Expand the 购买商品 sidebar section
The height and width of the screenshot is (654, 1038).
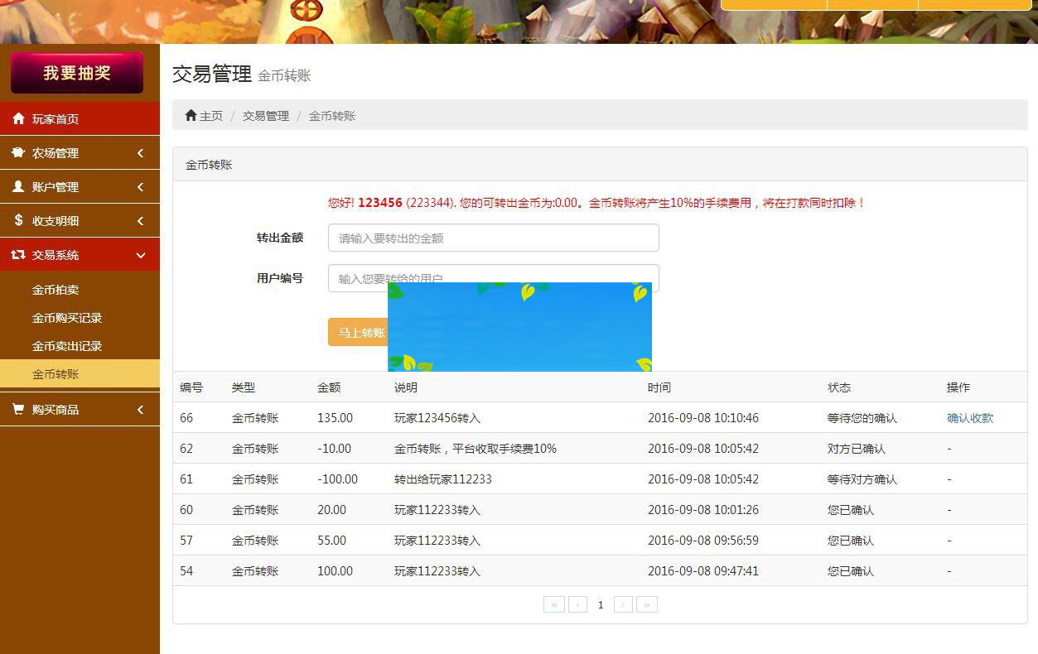coord(80,409)
